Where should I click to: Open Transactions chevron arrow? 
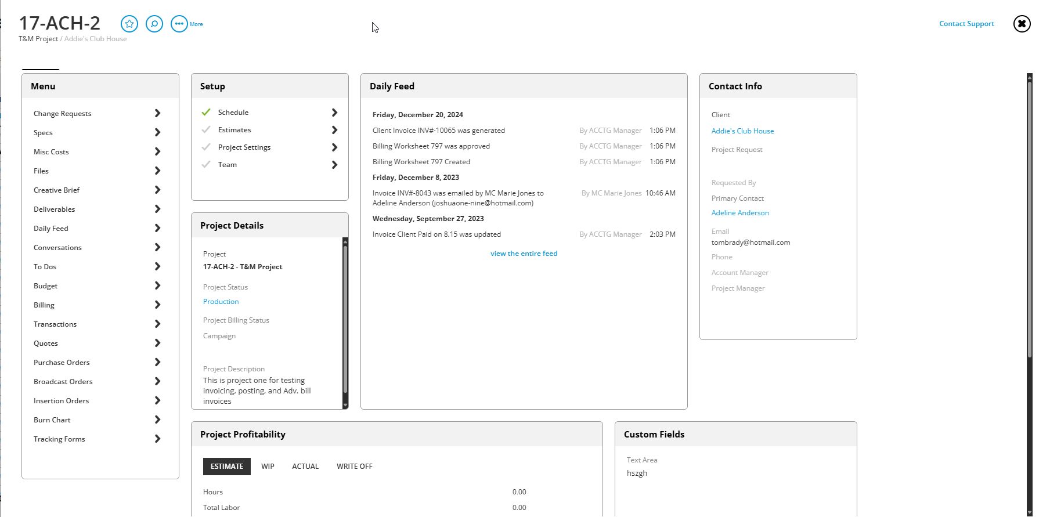pos(157,324)
